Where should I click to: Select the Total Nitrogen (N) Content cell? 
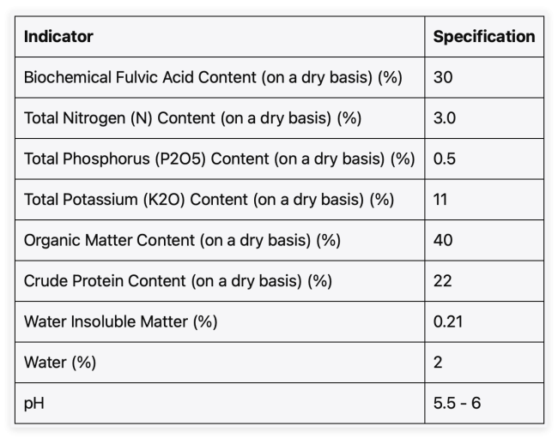point(220,118)
